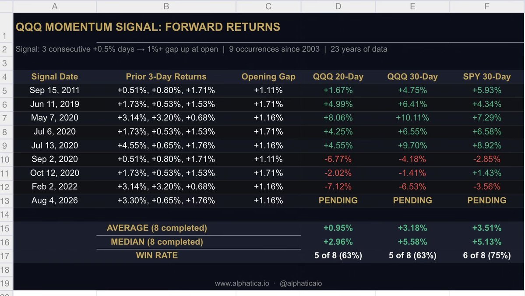Click PENDING under the QQQ 20-Day column

[x=338, y=201]
